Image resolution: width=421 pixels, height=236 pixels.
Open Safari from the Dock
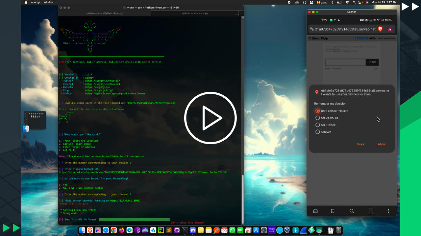[x=106, y=230]
